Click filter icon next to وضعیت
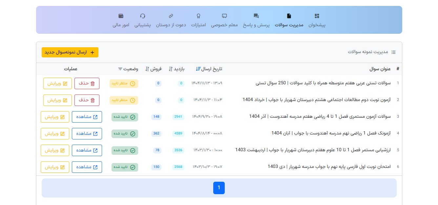The height and width of the screenshot is (205, 438). [120, 69]
